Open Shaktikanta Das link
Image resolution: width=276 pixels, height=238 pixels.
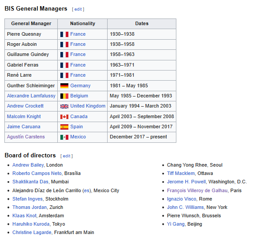coord(30,182)
